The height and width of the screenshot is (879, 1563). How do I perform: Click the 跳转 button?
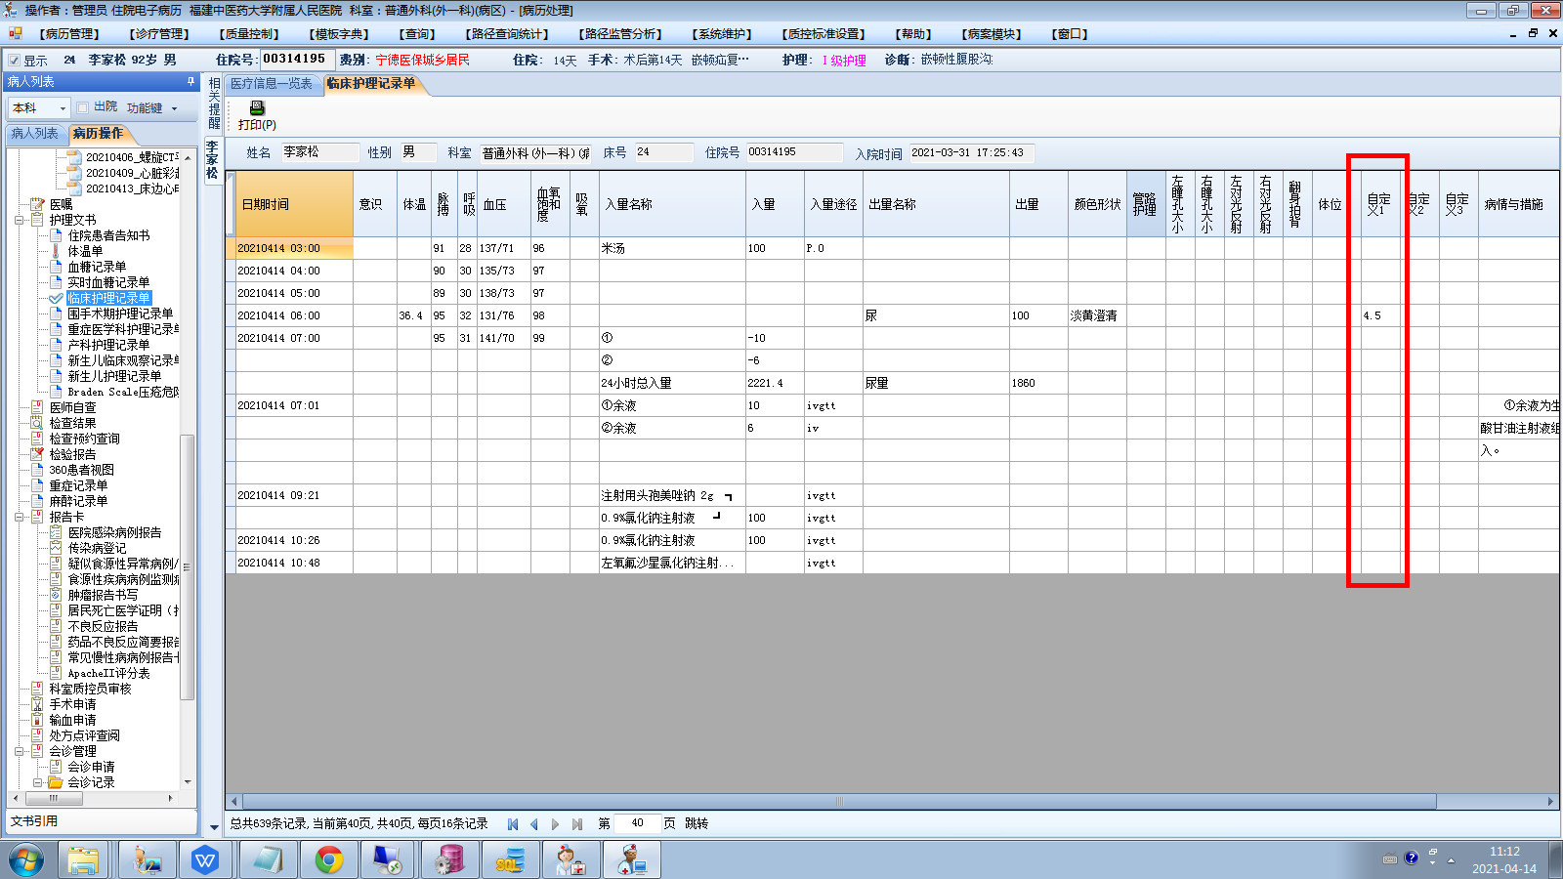697,824
